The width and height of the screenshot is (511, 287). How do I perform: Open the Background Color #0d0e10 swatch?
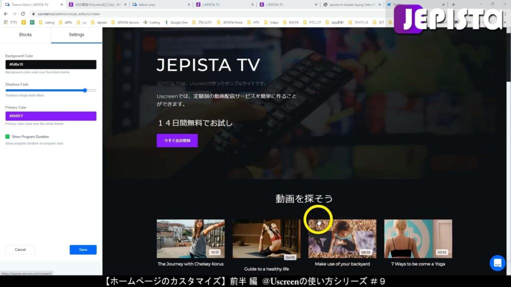point(51,64)
